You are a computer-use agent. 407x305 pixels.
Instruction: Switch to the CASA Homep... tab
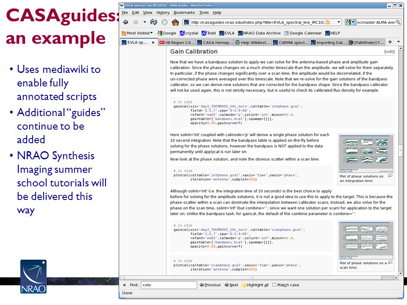pos(215,42)
